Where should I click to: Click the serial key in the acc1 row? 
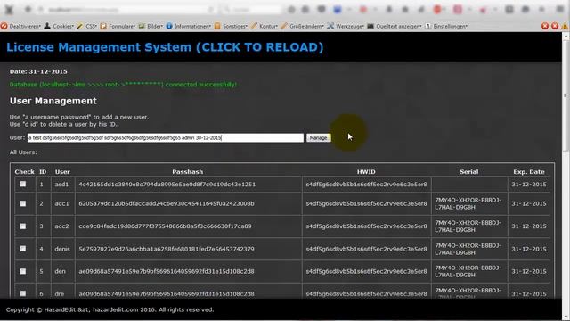pos(468,203)
